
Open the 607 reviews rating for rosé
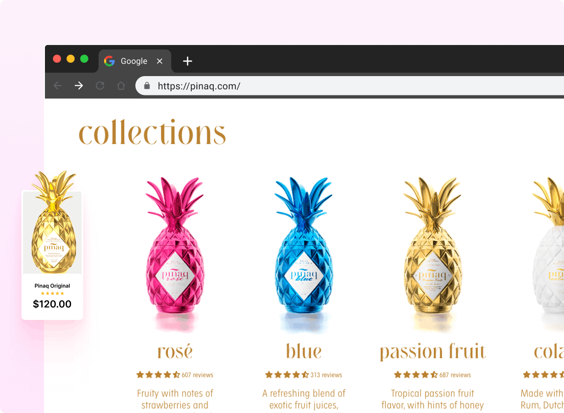175,375
